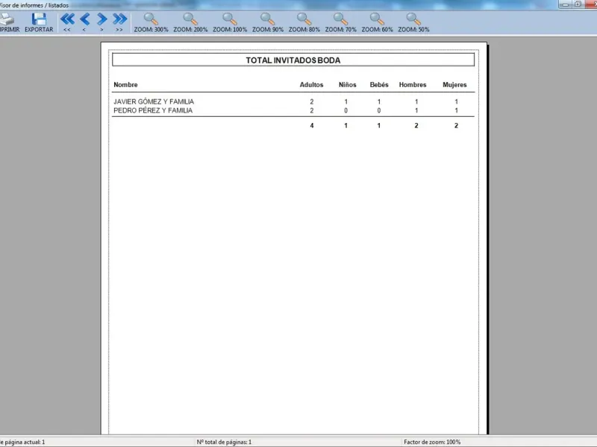
Task: Select the row JAVIER GÓMEZ Y FAMILIA
Action: pos(293,101)
